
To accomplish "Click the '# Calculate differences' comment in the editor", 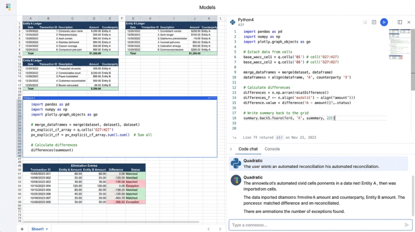I will click(267, 87).
